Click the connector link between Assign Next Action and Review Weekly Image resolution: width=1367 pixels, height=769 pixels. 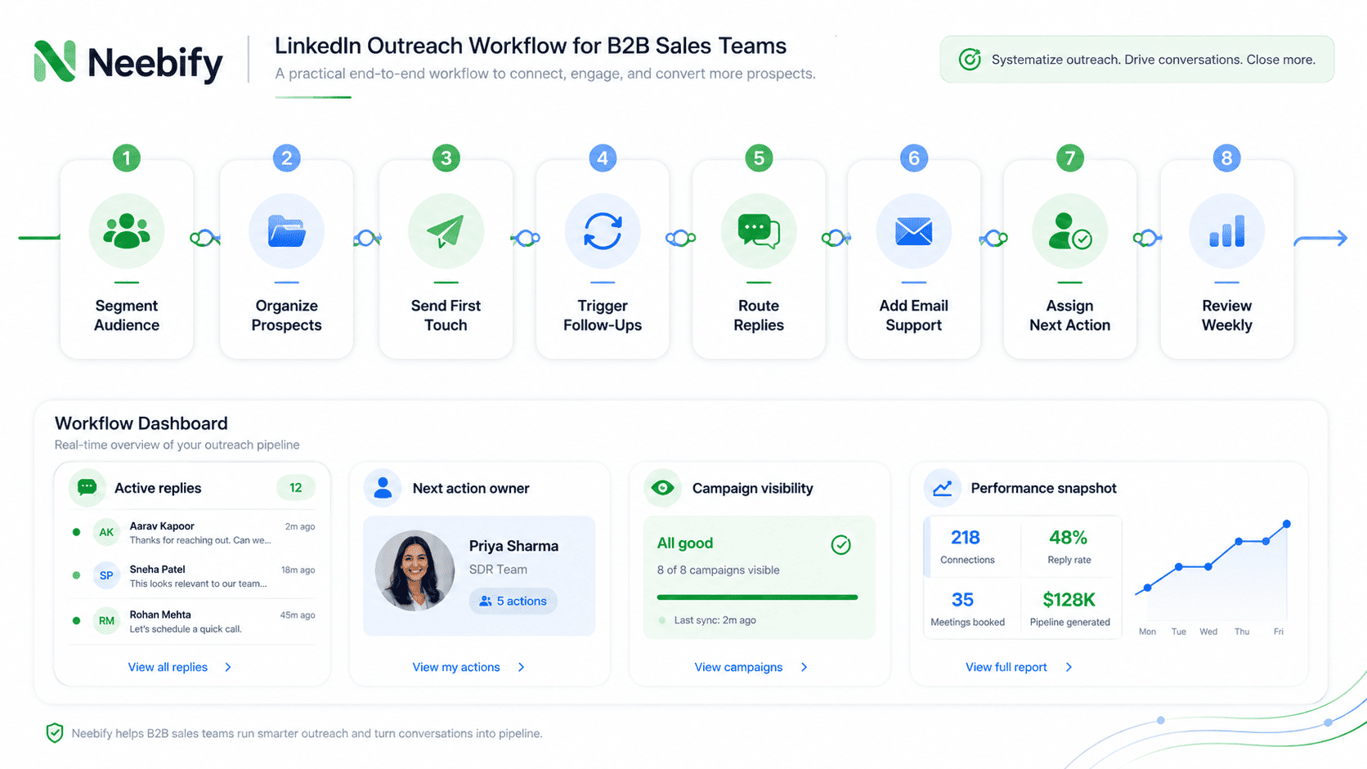[x=1148, y=238]
